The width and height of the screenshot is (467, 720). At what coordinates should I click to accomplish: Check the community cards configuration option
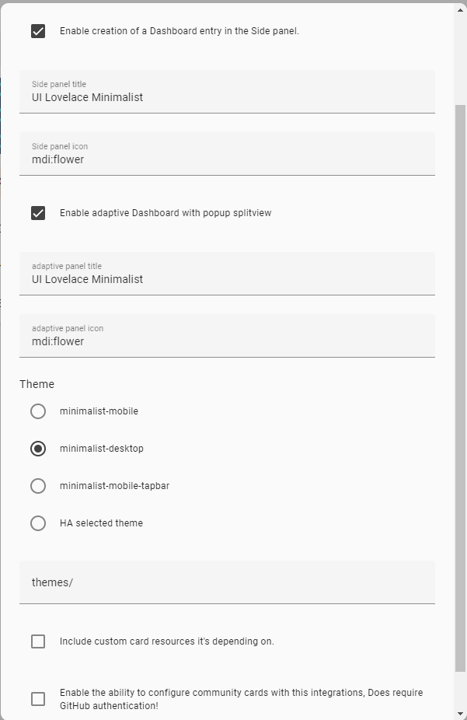pos(38,698)
